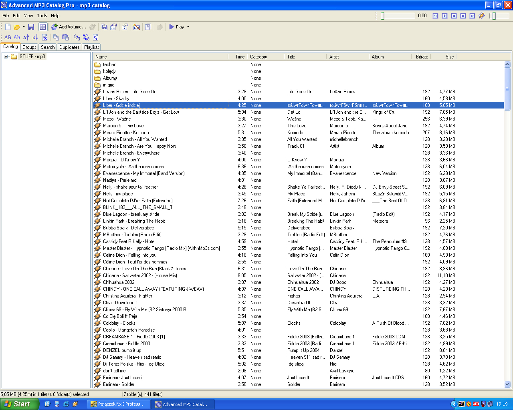This screenshot has height=410, width=513.
Task: Sort list by the Time column header
Action: 237,57
